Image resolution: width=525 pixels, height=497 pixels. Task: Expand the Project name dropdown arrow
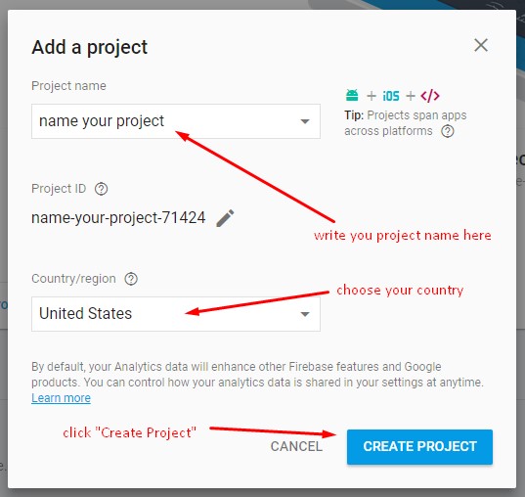[305, 121]
